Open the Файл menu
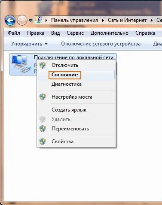Viewport: 162px width, 205px height. coord(14,33)
